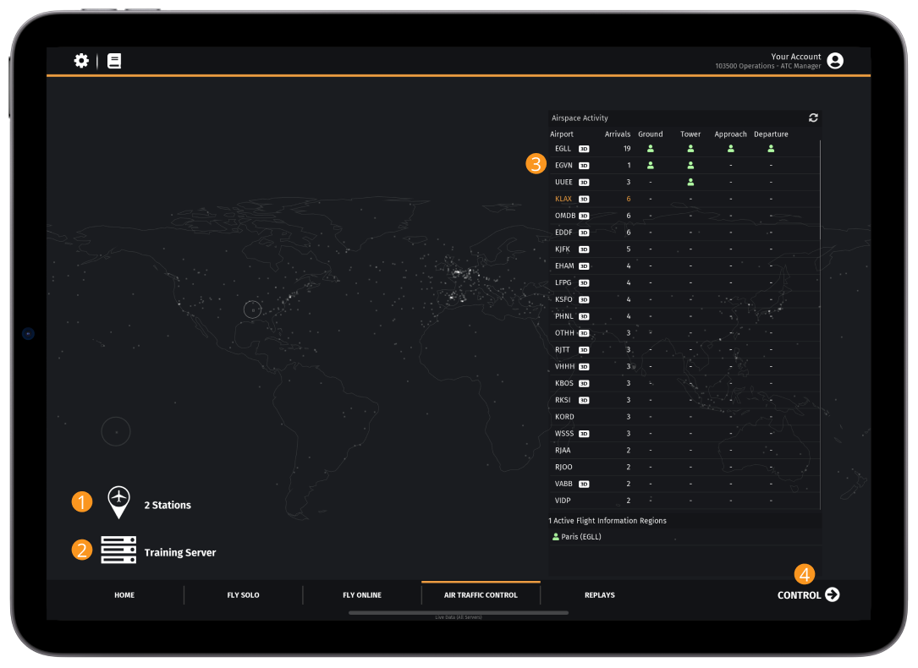Refresh the Airspace Activity list
918x668 pixels.
click(813, 118)
